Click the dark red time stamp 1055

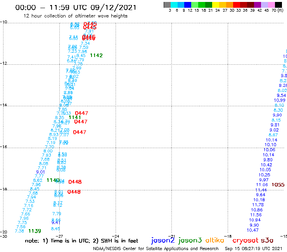point(278,185)
